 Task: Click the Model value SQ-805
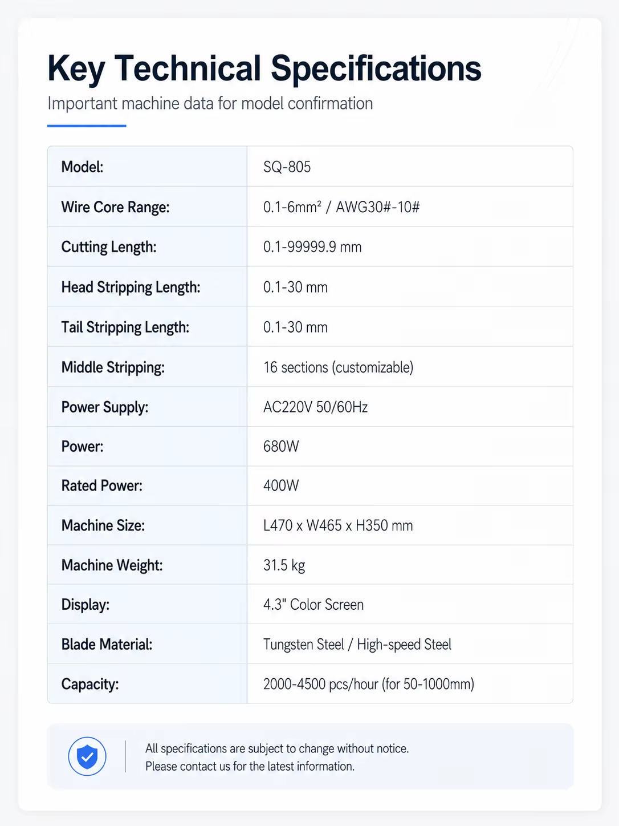tap(287, 167)
